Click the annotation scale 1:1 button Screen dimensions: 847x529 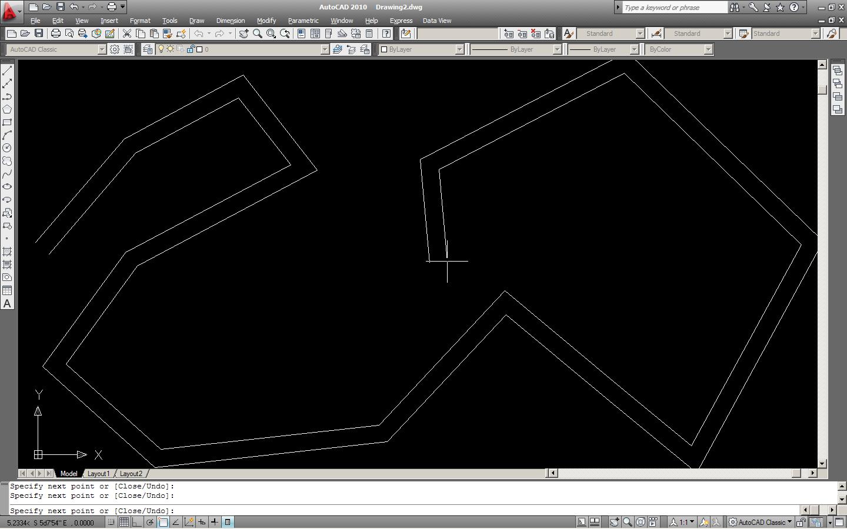click(682, 522)
